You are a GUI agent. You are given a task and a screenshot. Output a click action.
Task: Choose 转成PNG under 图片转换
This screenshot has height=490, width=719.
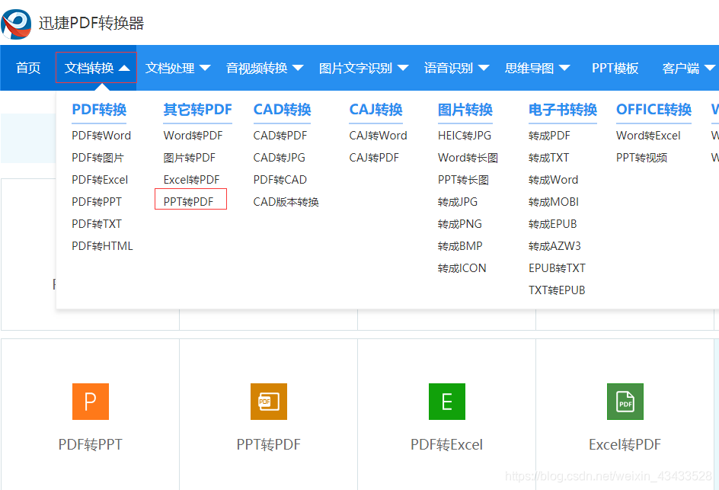point(460,223)
